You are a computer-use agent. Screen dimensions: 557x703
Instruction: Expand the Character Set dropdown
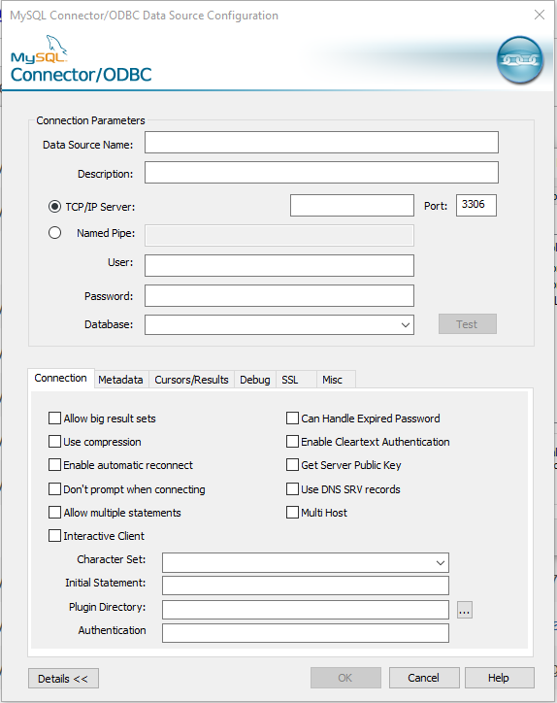(x=440, y=562)
